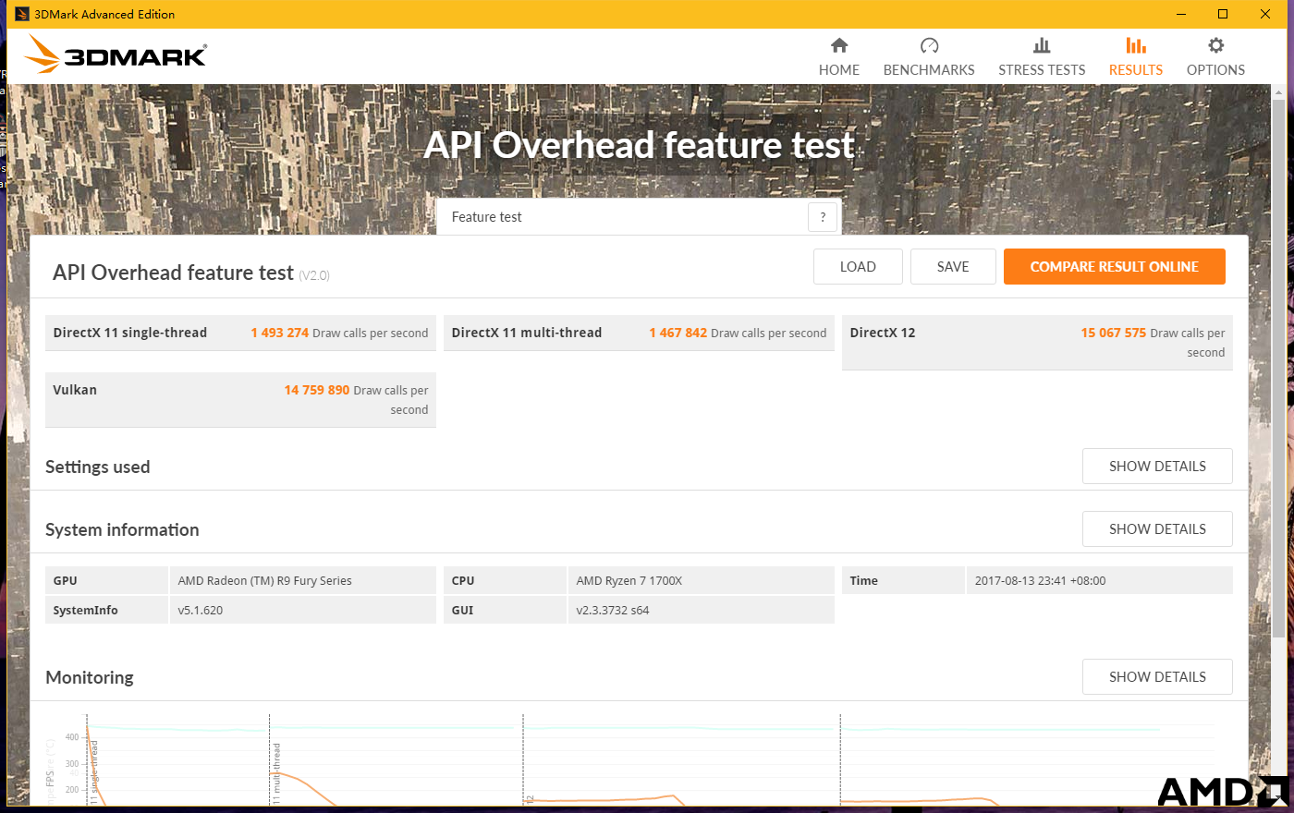This screenshot has width=1294, height=813.
Task: Close the 3DMark window
Action: click(1265, 14)
